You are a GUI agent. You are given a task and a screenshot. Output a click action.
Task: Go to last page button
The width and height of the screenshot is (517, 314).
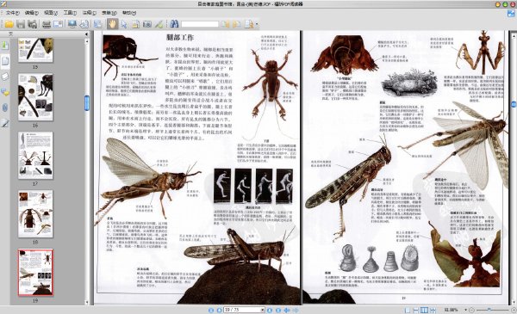(278, 310)
